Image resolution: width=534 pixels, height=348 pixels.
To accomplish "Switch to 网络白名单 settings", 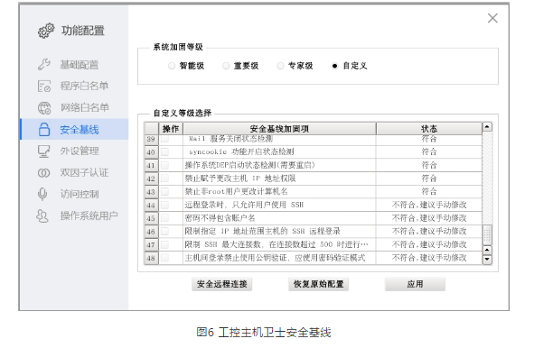I will pos(74,107).
